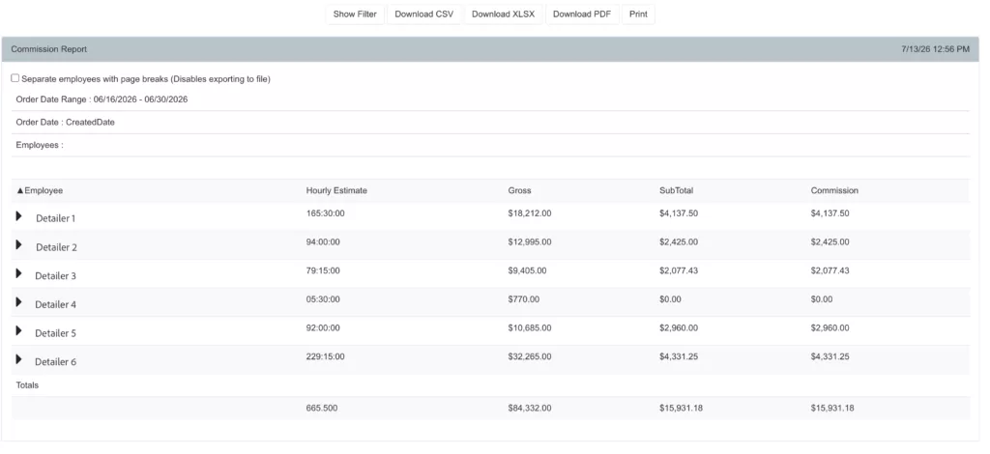The width and height of the screenshot is (990, 454).
Task: Expand the Detailer 2 row arrow
Action: [19, 244]
